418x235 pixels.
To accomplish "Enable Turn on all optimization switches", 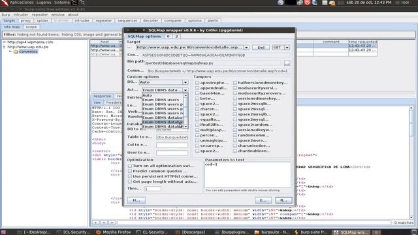I will pyautogui.click(x=130, y=166).
